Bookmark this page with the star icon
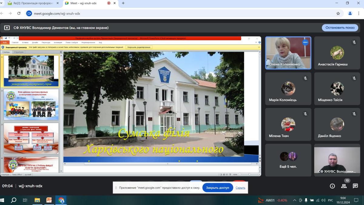Image resolution: width=364 pixels, height=205 pixels. click(x=338, y=13)
